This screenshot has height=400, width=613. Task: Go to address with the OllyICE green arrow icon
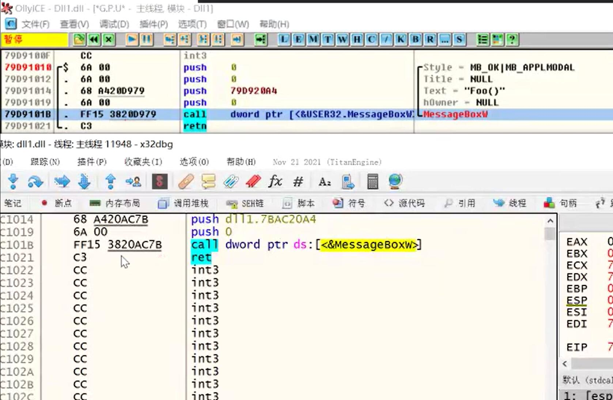(261, 39)
